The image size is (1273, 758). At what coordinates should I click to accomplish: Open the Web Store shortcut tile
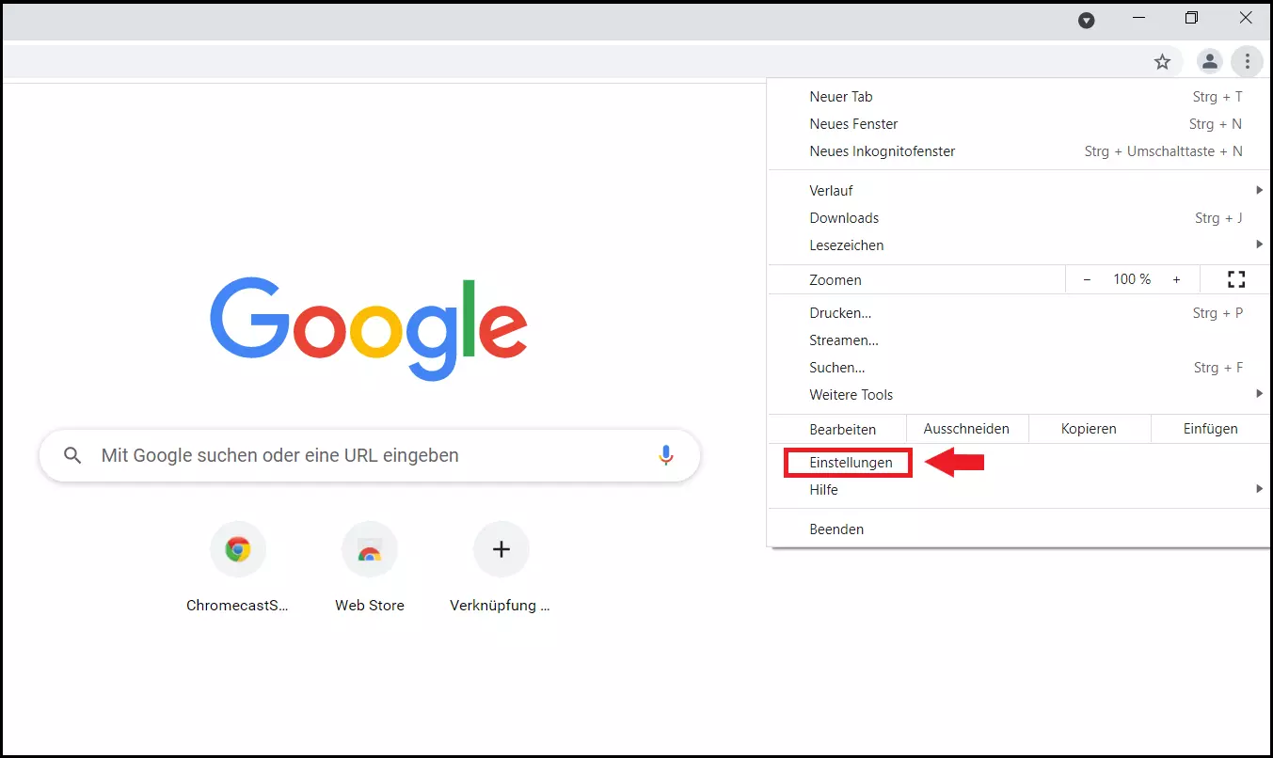click(x=370, y=567)
